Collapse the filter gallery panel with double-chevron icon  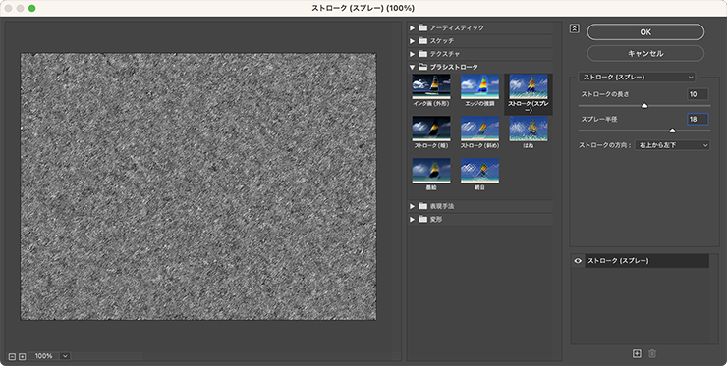point(574,28)
